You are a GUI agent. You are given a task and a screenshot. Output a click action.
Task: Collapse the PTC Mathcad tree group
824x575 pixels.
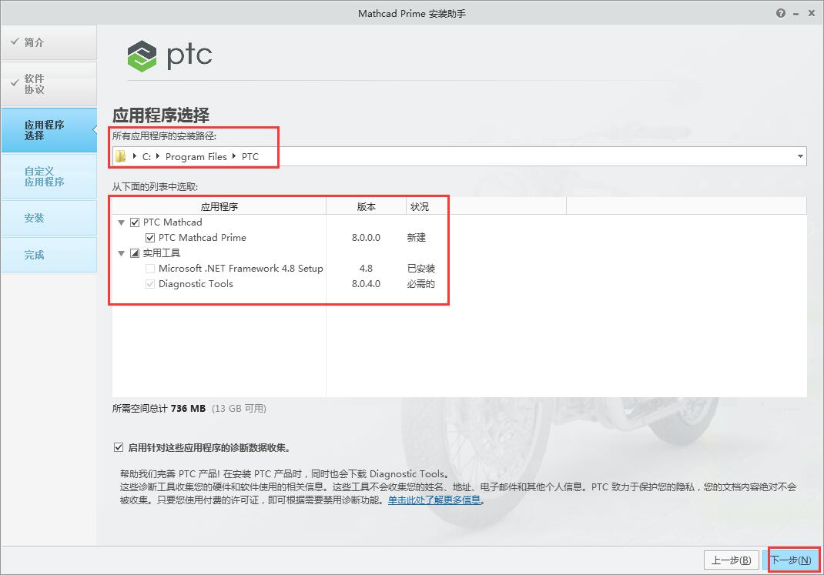[x=122, y=222]
